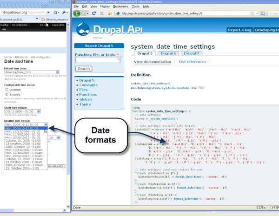The height and width of the screenshot is (216, 279).
Task: Open URL bar history dropdown arrow
Action: coord(257,13)
